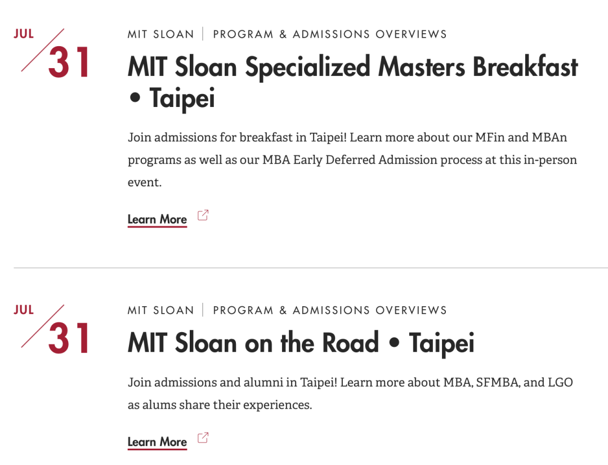Click the 31 day number for Road event

[69, 338]
